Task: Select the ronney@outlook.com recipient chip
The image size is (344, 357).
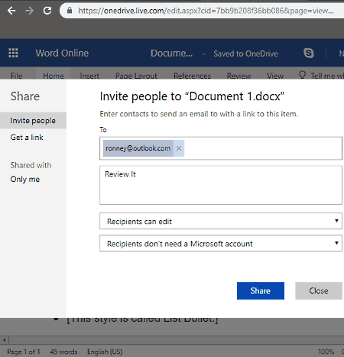Action: click(138, 148)
